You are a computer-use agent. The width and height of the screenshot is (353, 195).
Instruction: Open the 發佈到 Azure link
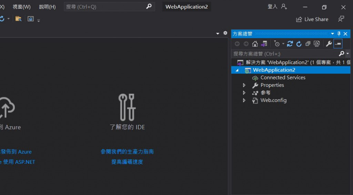[16, 152]
